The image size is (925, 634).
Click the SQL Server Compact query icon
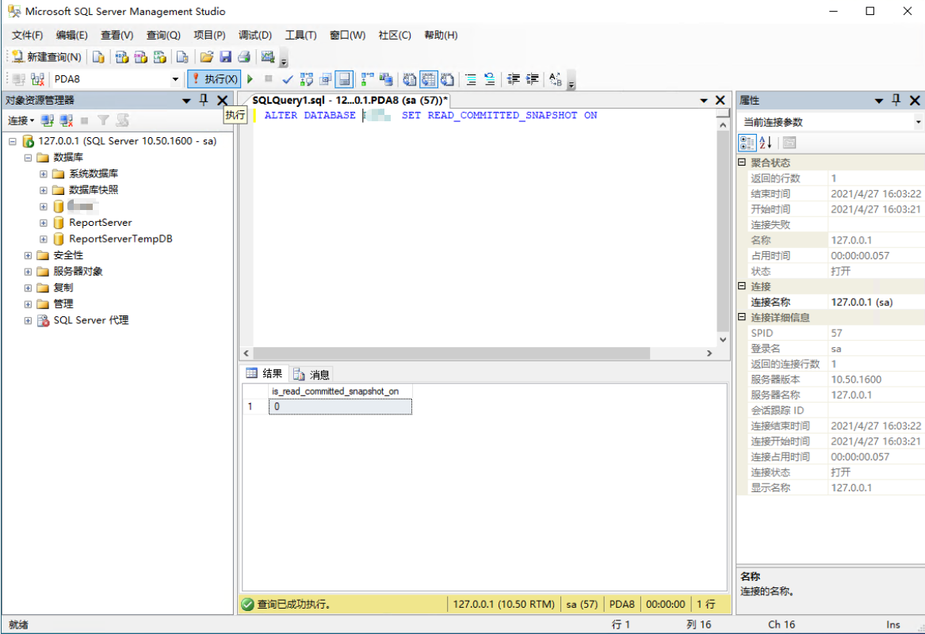tap(182, 56)
